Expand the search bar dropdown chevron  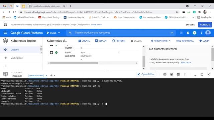pos(172,33)
